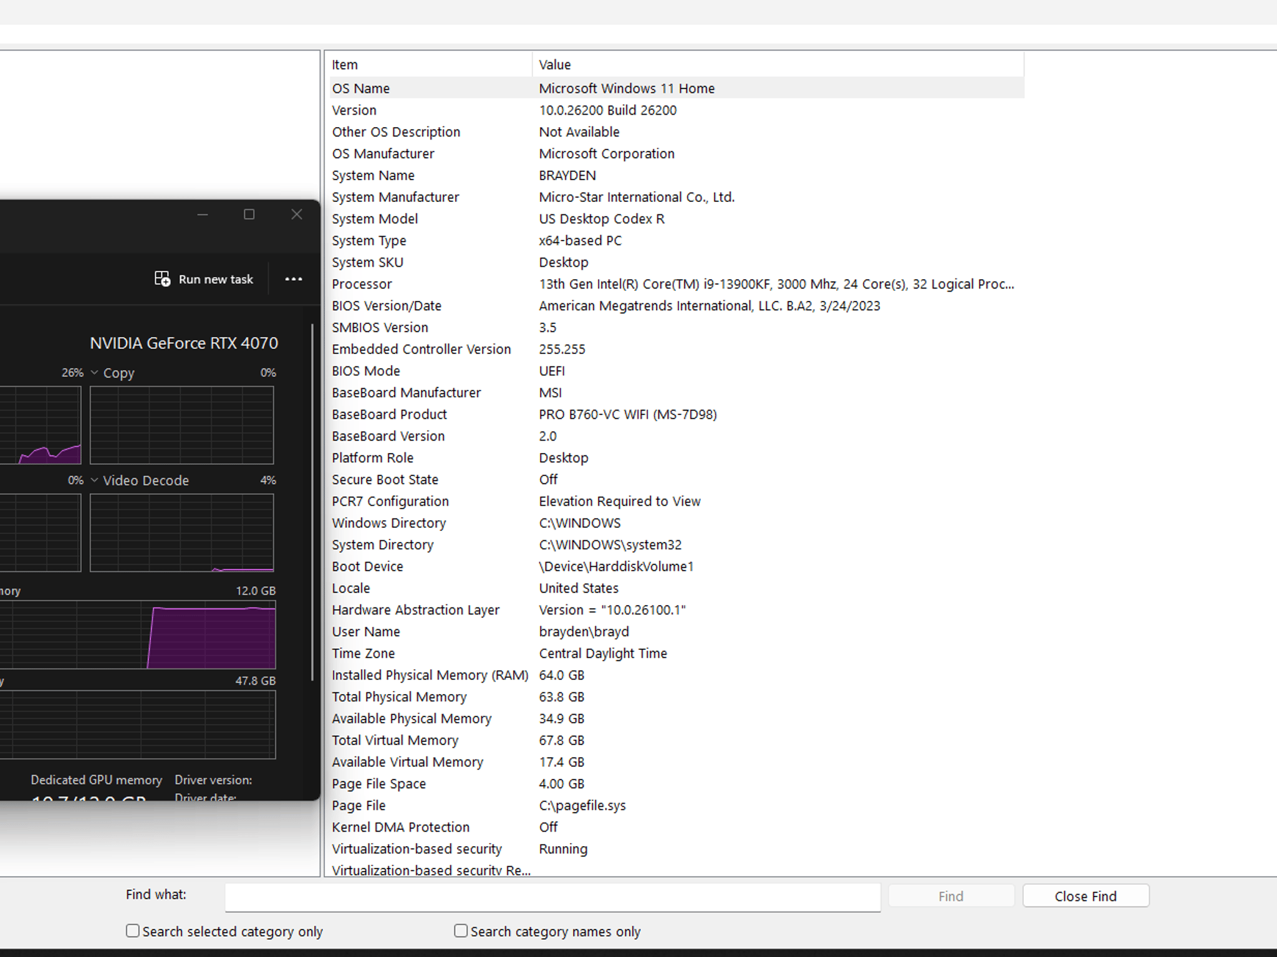Select the BIOS Version/Date row
The image size is (1277, 957).
pyautogui.click(x=677, y=306)
